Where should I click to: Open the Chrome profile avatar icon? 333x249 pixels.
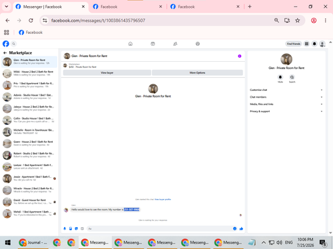coord(314,21)
